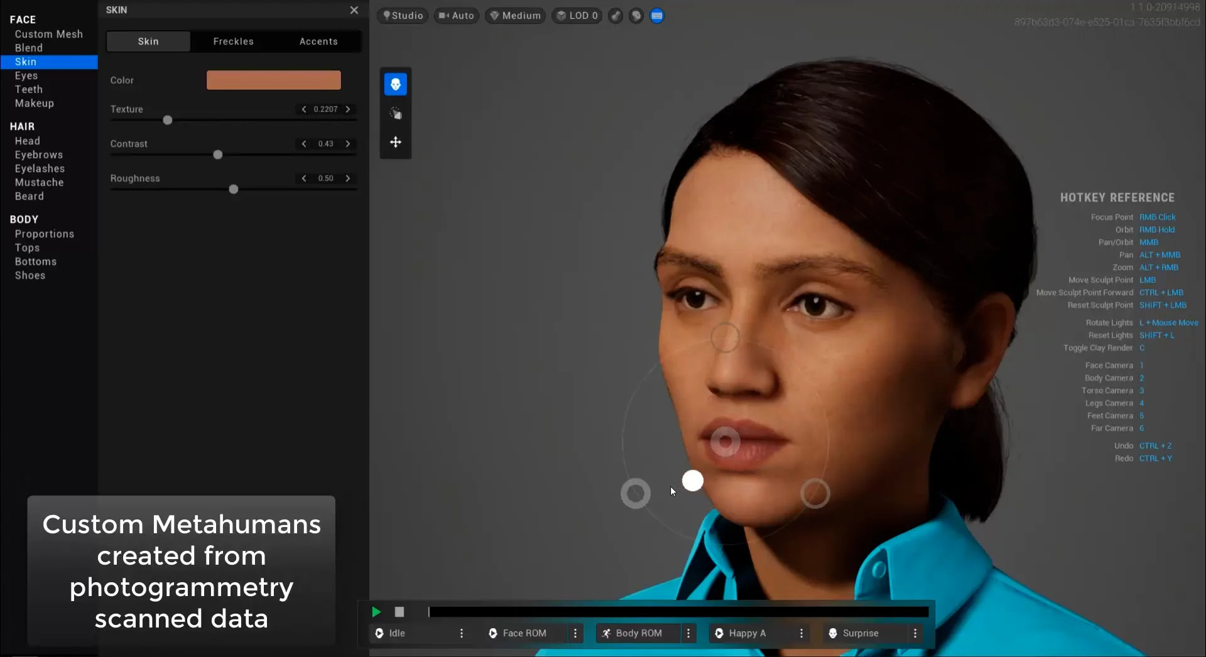The width and height of the screenshot is (1206, 657).
Task: Switch to the Freckles tab
Action: pos(233,41)
